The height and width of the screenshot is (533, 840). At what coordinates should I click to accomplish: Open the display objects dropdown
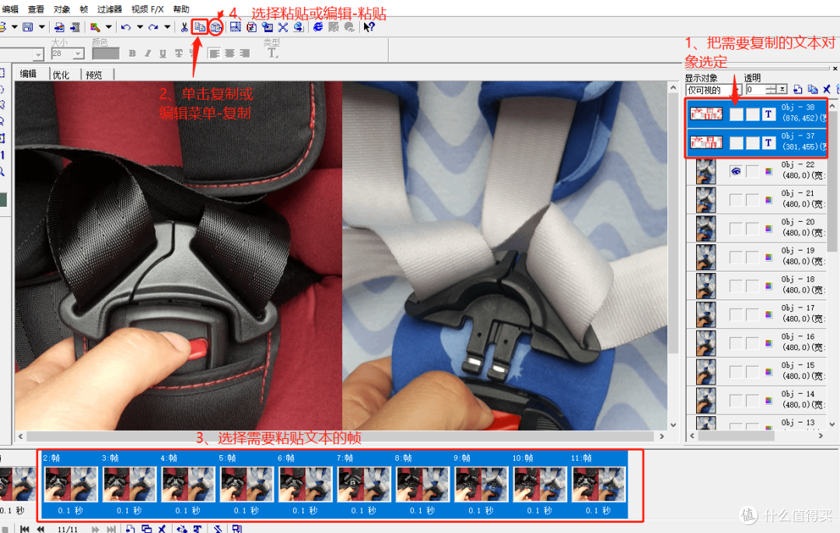click(x=737, y=90)
